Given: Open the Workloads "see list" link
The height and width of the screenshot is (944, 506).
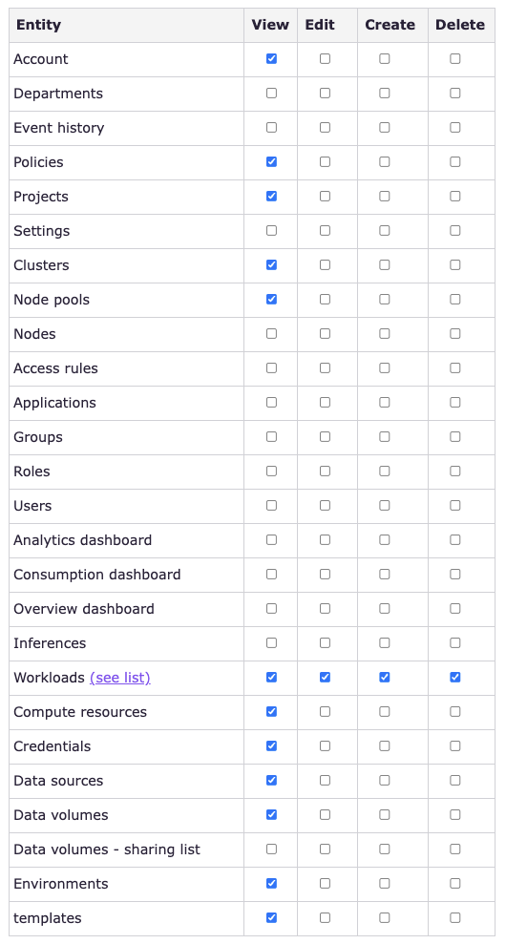Looking at the screenshot, I should point(120,678).
